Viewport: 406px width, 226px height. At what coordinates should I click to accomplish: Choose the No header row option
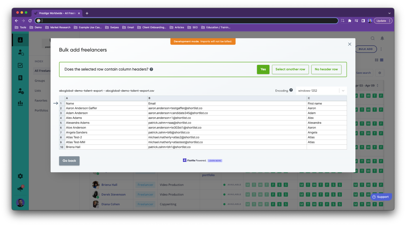click(x=326, y=69)
